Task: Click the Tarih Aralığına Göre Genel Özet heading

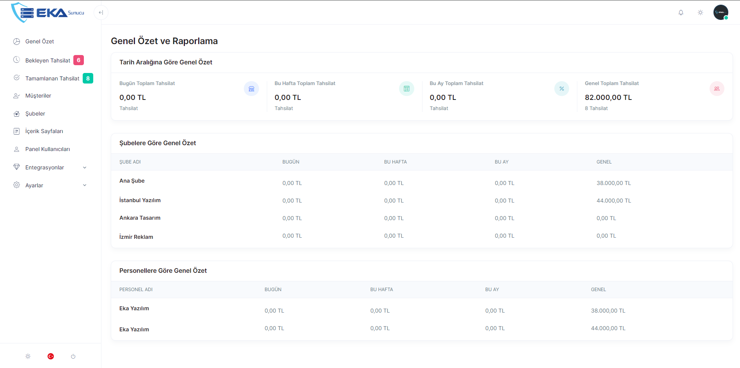Action: coord(166,62)
